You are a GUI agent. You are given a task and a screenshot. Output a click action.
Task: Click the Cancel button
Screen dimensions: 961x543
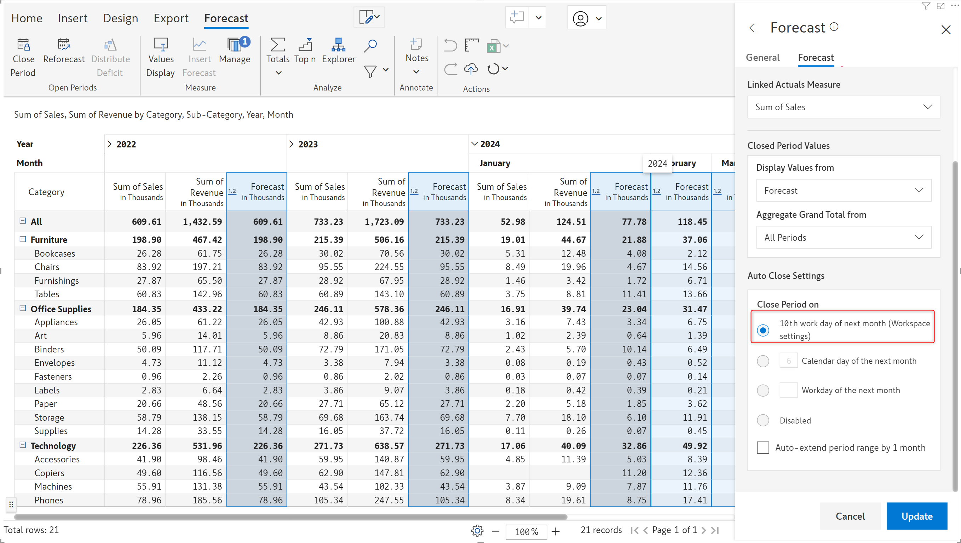point(850,516)
